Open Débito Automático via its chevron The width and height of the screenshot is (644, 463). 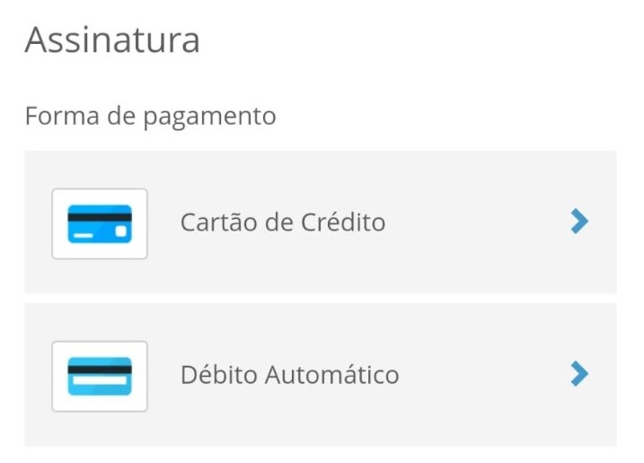[579, 374]
